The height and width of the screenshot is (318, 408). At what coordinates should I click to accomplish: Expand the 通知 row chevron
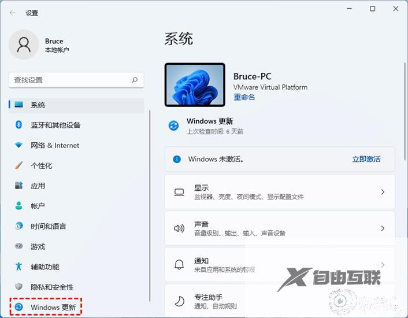coord(383,265)
